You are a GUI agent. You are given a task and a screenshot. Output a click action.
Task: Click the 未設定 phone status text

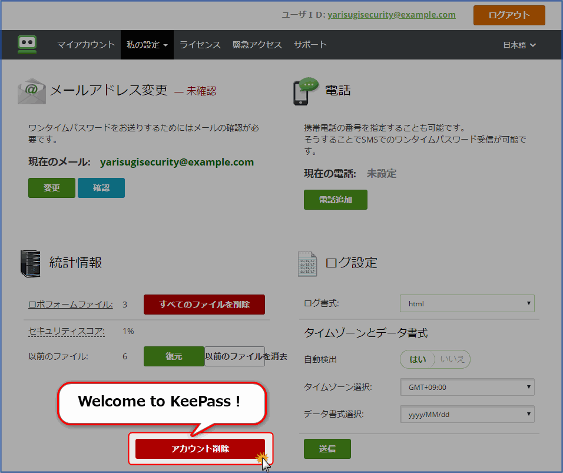click(x=381, y=174)
